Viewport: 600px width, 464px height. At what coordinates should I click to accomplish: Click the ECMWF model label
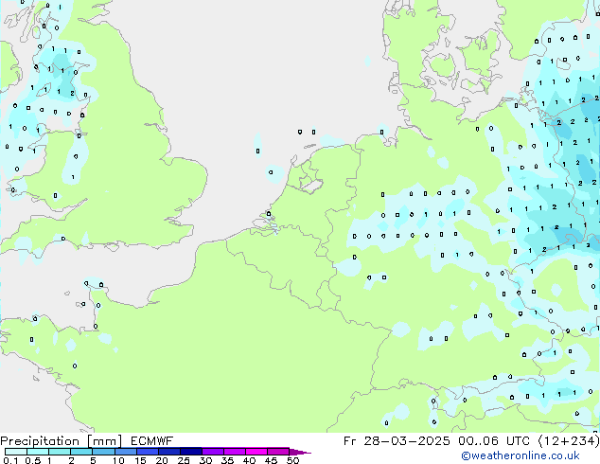click(x=152, y=441)
